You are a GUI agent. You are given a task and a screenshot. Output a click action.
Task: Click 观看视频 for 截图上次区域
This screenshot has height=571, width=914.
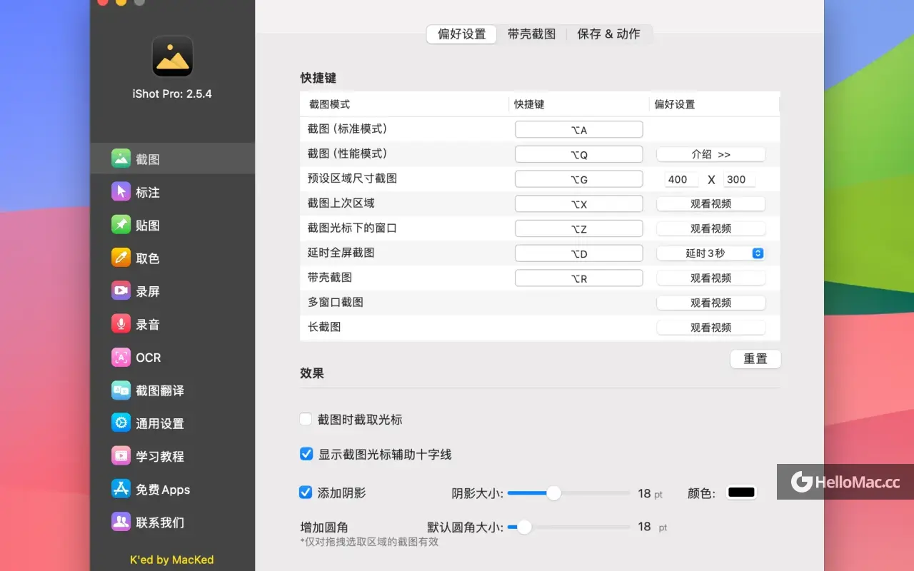coord(711,203)
